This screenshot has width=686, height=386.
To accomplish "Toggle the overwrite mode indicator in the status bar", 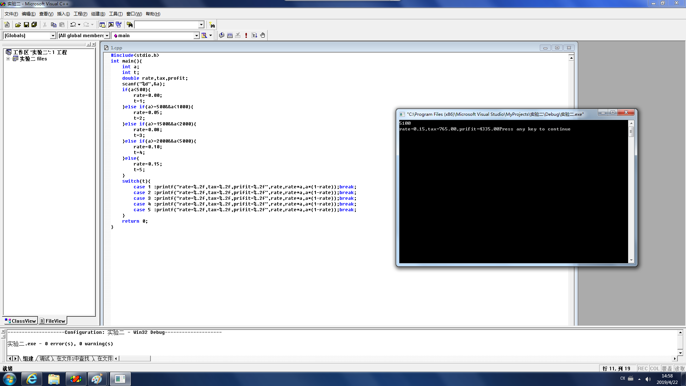I will click(x=667, y=368).
